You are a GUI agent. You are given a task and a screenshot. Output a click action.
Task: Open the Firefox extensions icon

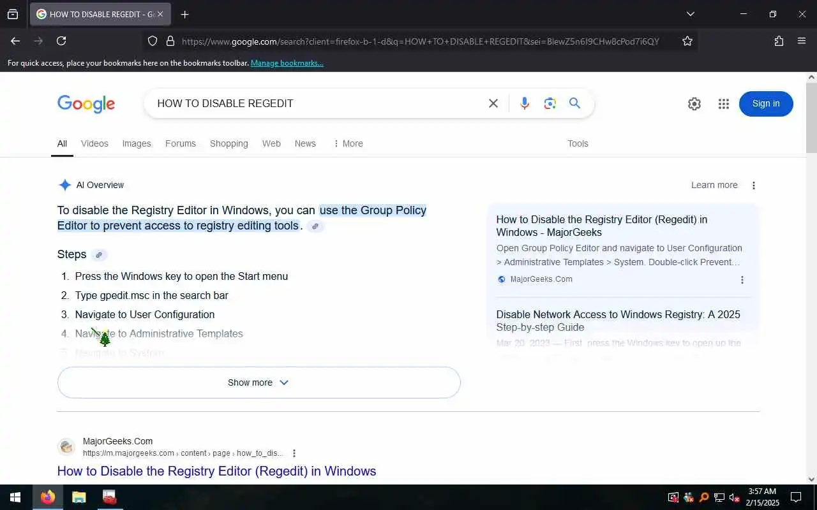click(779, 41)
